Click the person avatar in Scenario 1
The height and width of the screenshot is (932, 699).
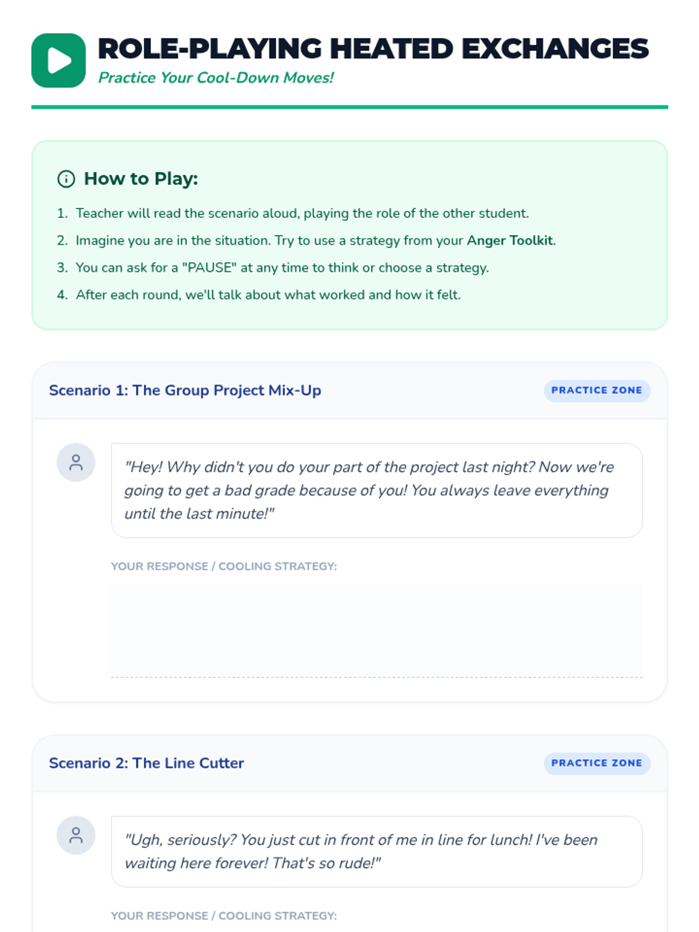pyautogui.click(x=76, y=463)
